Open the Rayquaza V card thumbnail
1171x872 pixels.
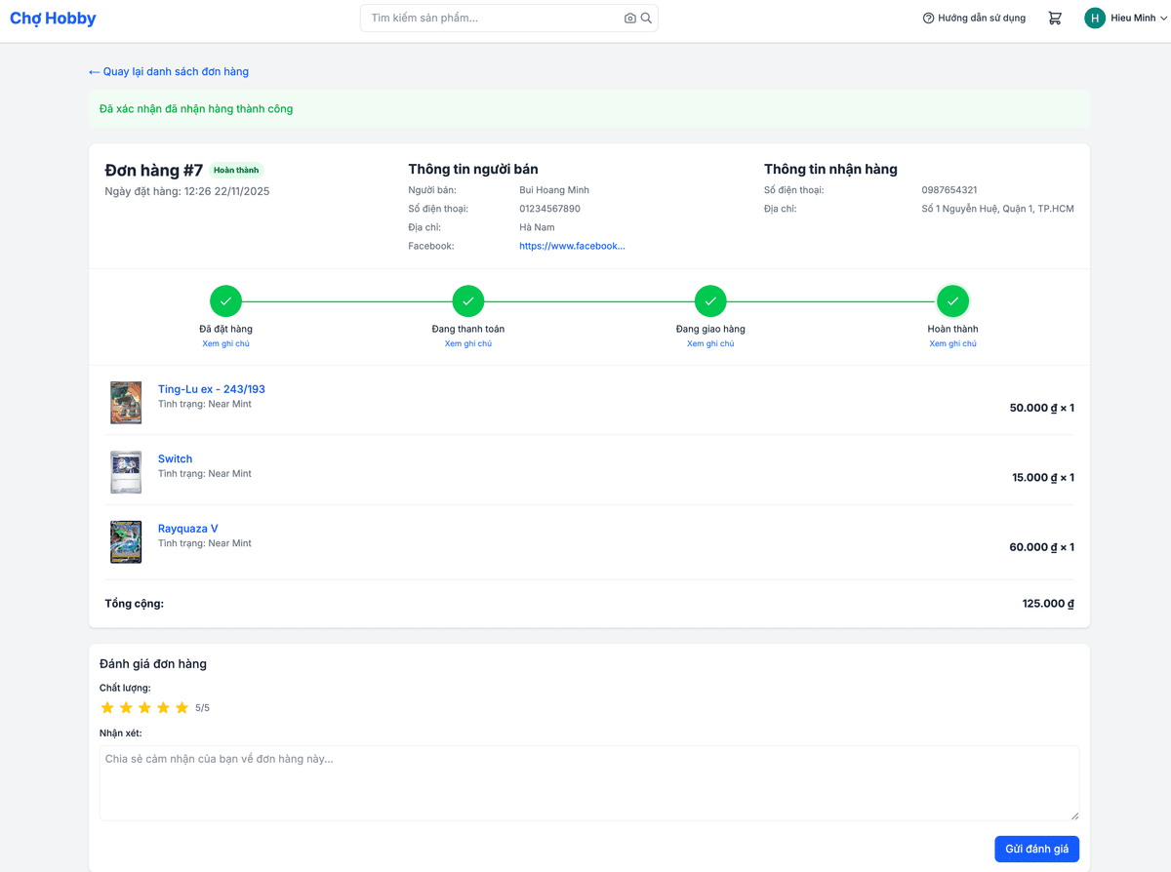tap(126, 542)
